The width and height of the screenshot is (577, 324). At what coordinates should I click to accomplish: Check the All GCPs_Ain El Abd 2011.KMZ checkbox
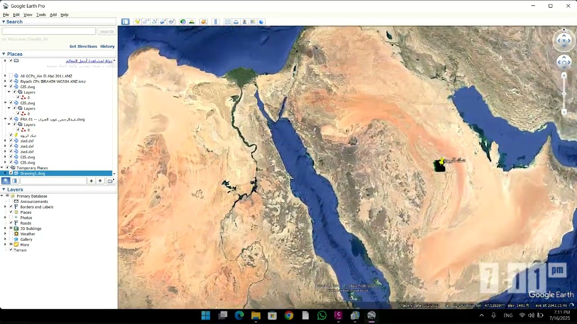11,76
